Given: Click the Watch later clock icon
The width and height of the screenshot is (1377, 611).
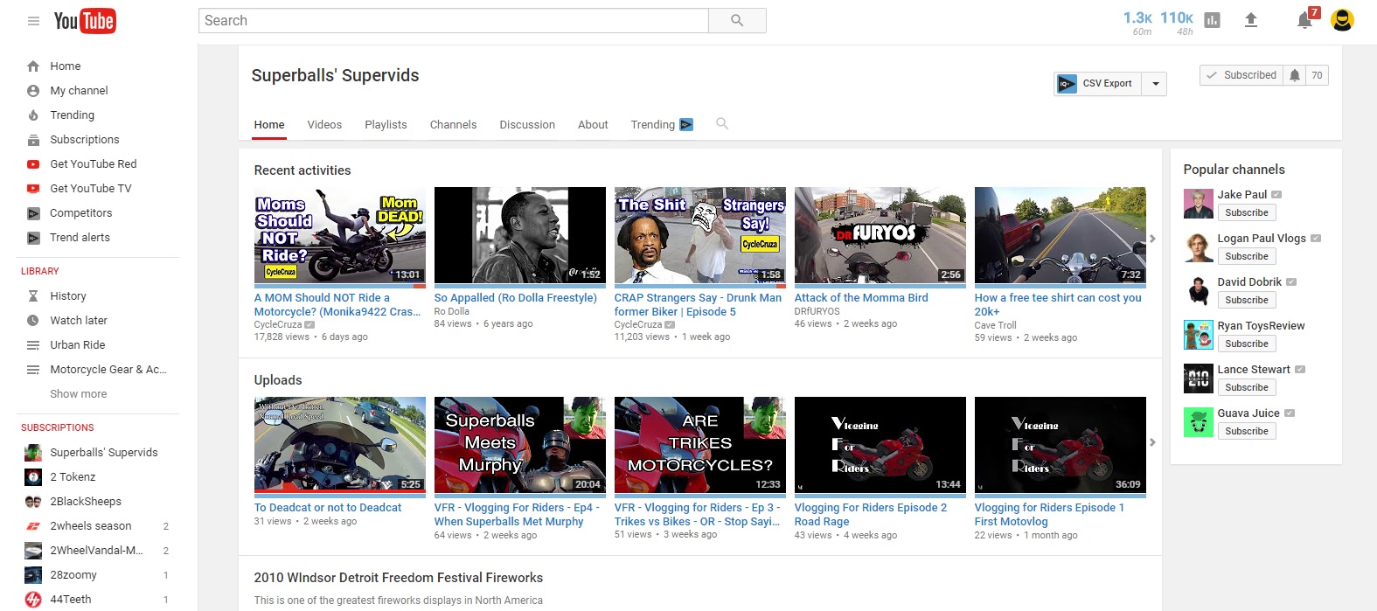Looking at the screenshot, I should pyautogui.click(x=33, y=321).
